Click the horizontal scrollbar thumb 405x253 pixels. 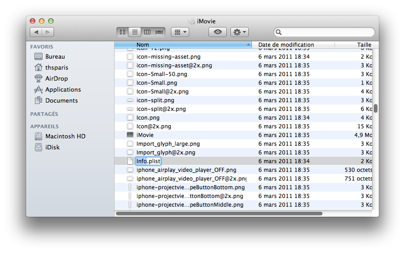click(x=219, y=214)
